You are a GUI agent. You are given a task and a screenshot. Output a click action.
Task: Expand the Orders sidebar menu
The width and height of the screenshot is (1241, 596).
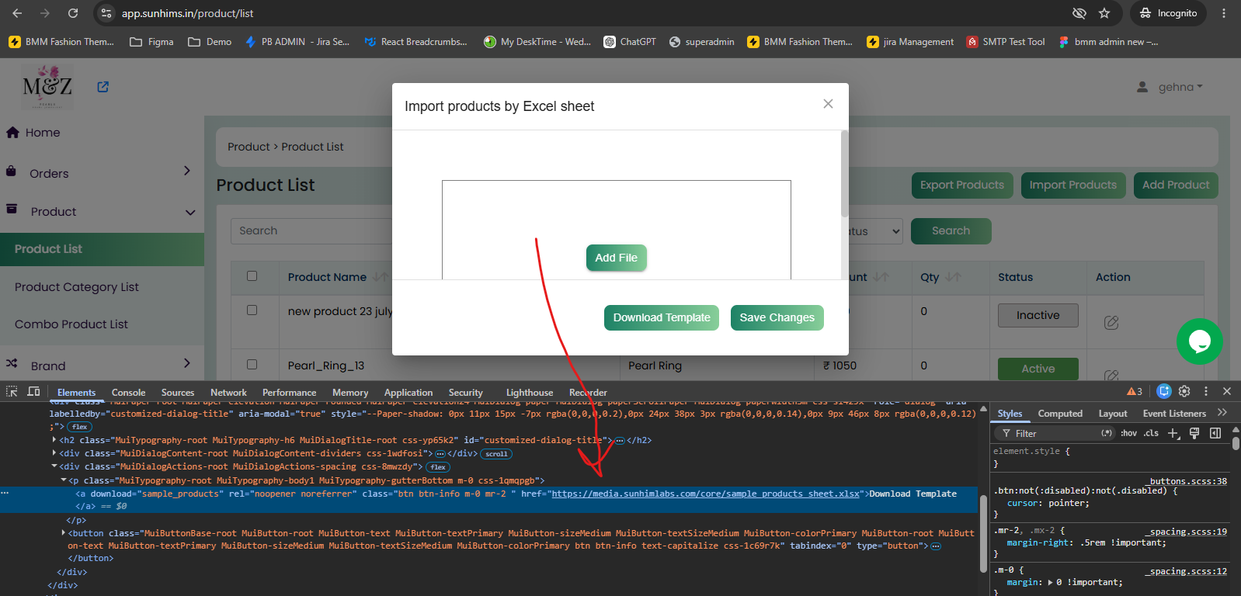tap(186, 171)
